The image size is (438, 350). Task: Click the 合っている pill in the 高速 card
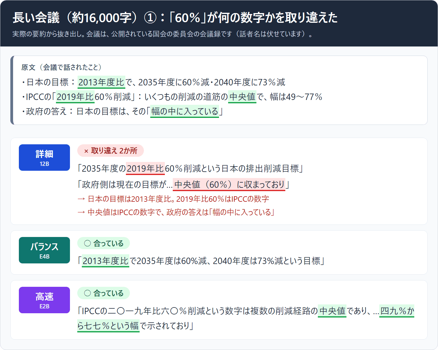pyautogui.click(x=103, y=293)
